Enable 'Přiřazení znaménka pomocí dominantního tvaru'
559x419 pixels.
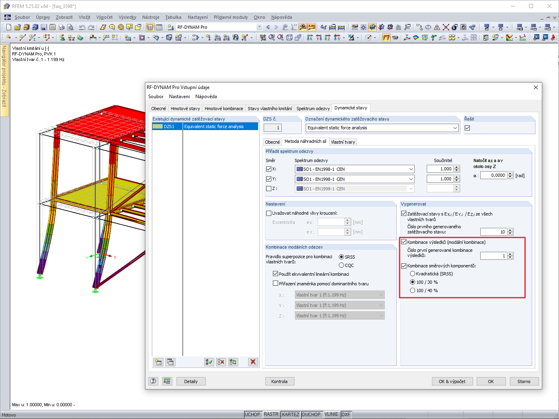tap(275, 283)
